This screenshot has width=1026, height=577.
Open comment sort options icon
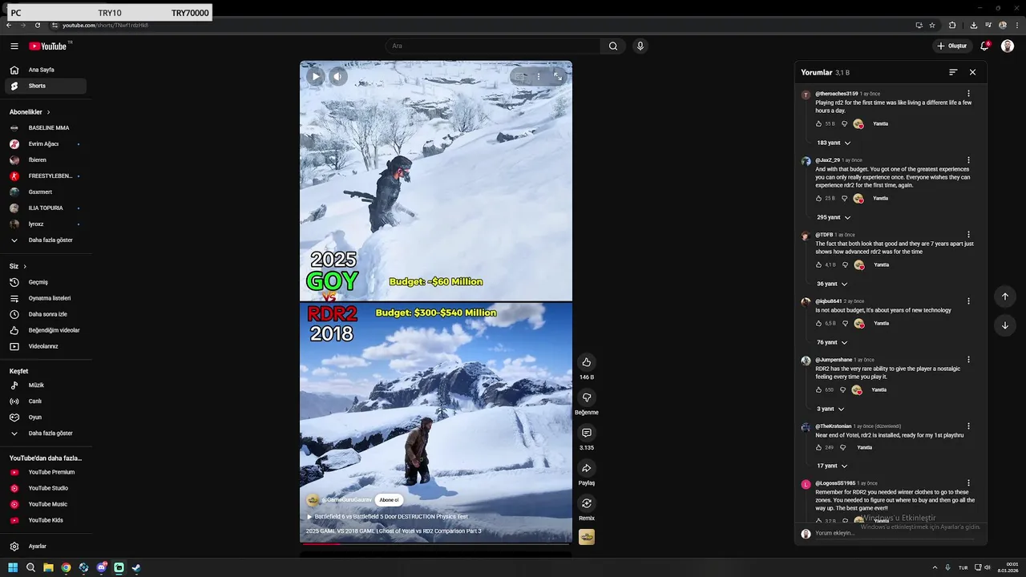click(953, 72)
